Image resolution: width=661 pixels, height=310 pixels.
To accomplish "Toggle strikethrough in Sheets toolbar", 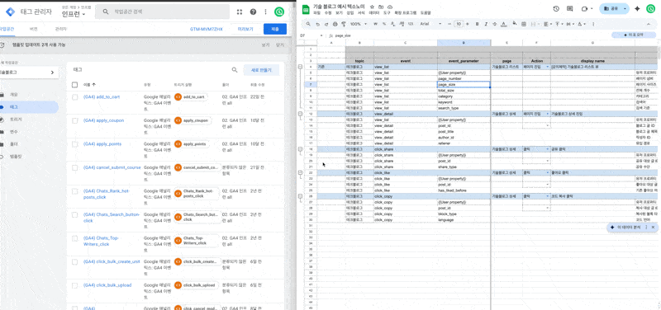I will (x=494, y=24).
